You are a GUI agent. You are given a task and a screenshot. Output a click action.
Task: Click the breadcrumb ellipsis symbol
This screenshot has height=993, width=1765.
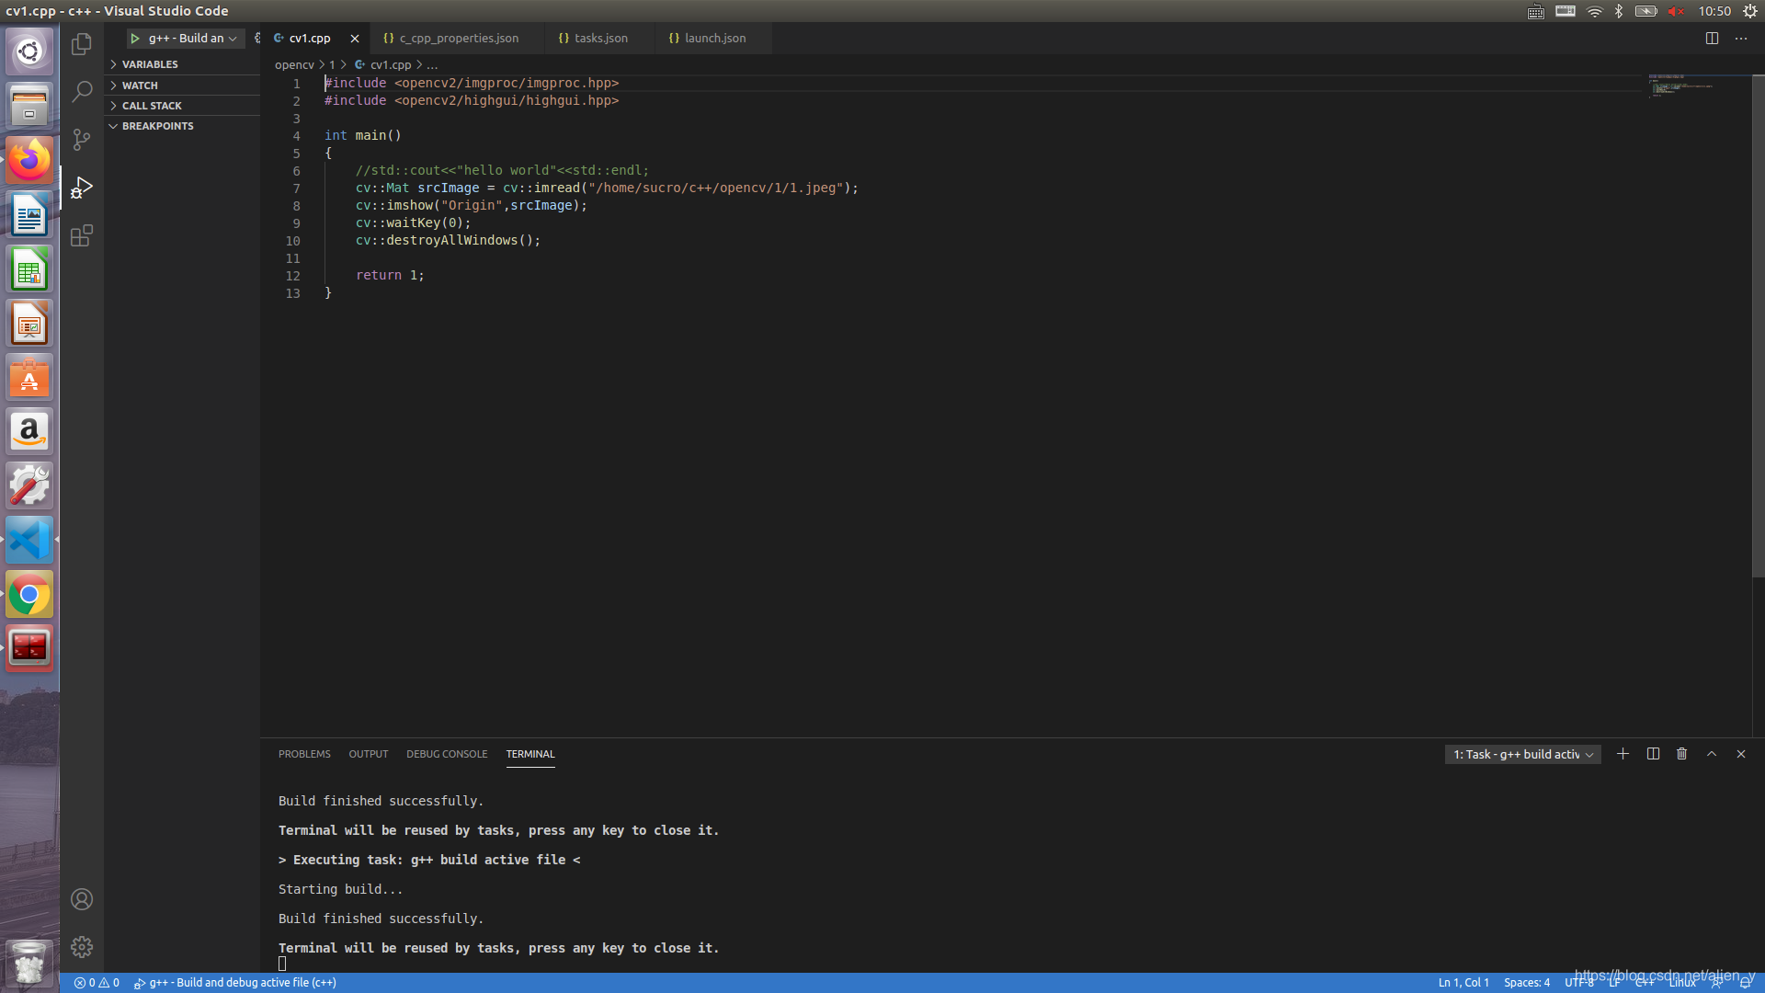click(432, 65)
